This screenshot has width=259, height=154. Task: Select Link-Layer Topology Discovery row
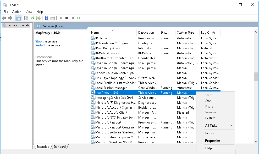tap(155, 78)
